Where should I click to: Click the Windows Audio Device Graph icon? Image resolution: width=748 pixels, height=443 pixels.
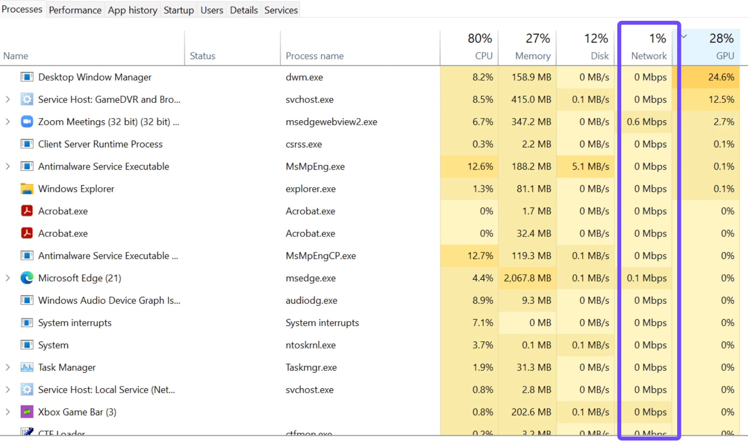click(x=27, y=300)
